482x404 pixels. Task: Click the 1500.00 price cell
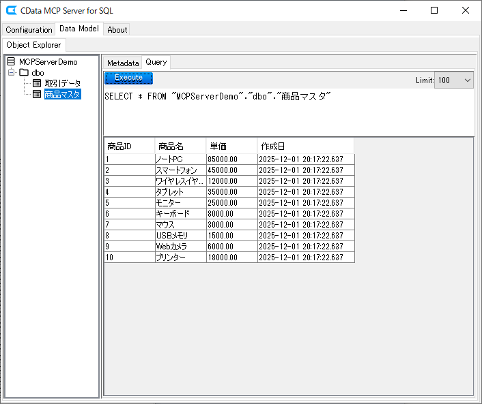pyautogui.click(x=231, y=236)
